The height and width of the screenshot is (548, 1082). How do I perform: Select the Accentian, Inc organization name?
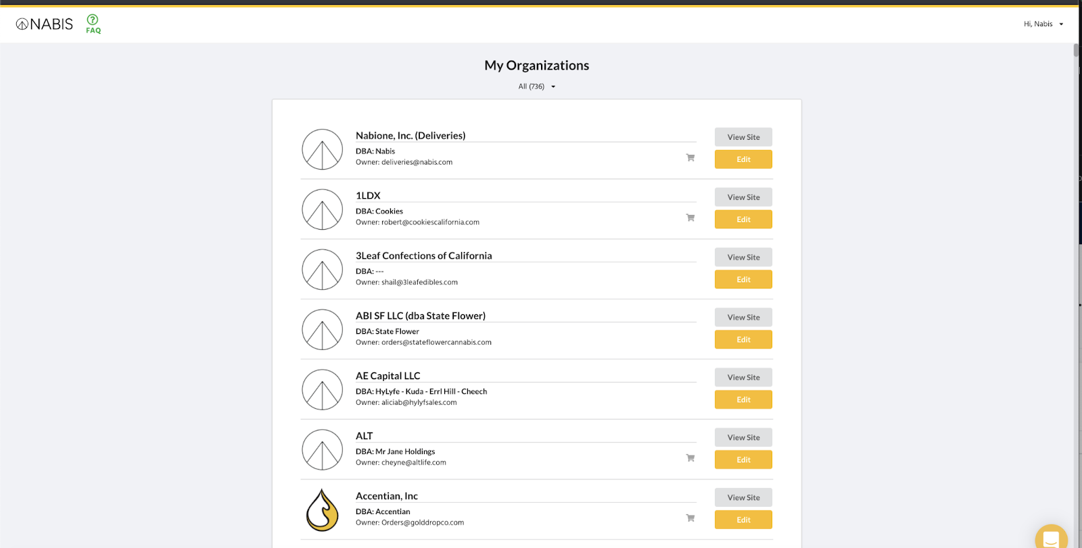387,496
